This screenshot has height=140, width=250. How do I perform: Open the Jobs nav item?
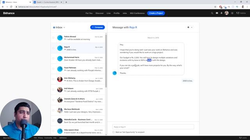click(x=125, y=13)
